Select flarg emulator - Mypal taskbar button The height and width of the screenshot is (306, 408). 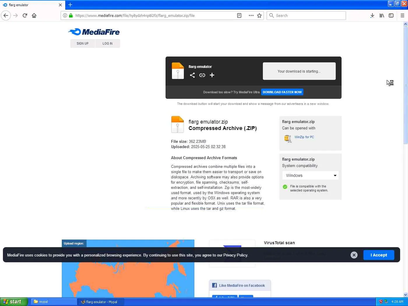101,302
